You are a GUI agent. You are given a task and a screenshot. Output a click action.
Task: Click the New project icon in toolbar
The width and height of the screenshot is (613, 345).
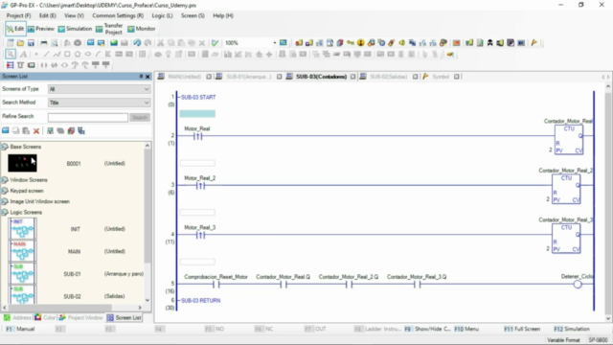pos(11,42)
